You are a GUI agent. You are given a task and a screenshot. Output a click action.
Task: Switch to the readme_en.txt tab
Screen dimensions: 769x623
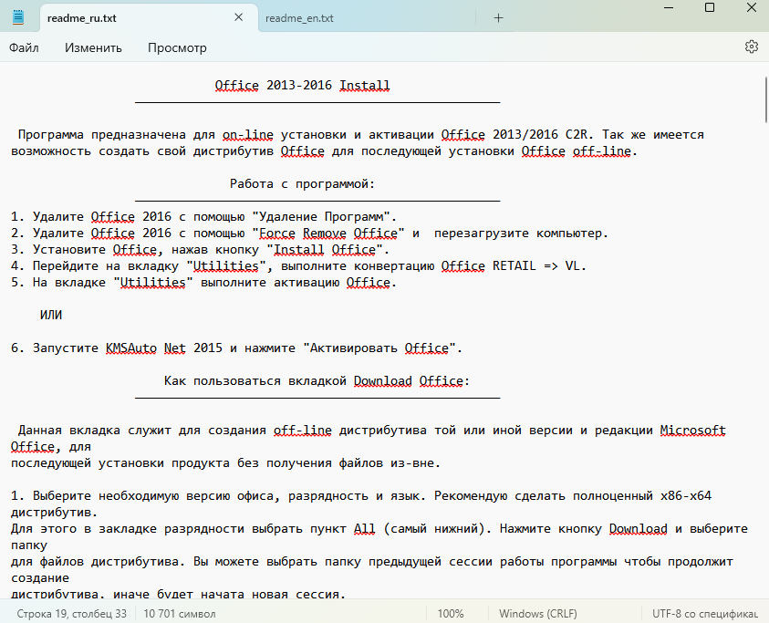click(x=299, y=18)
